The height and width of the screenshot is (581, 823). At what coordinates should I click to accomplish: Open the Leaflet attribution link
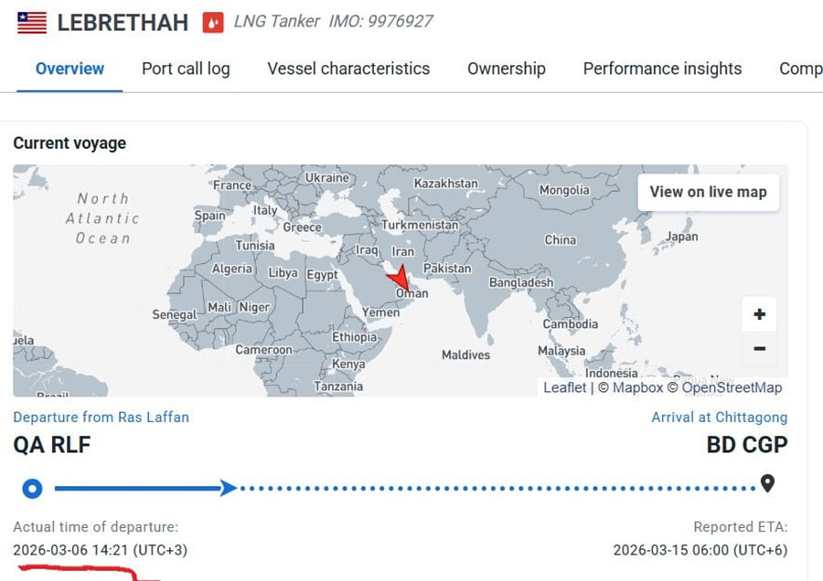[564, 387]
